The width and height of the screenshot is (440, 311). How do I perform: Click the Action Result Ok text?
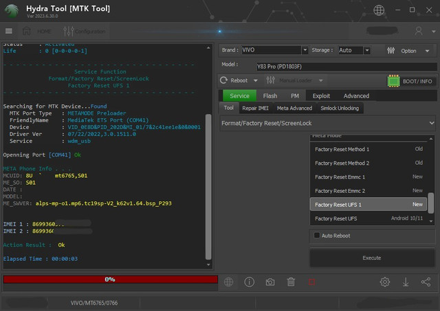[34, 245]
